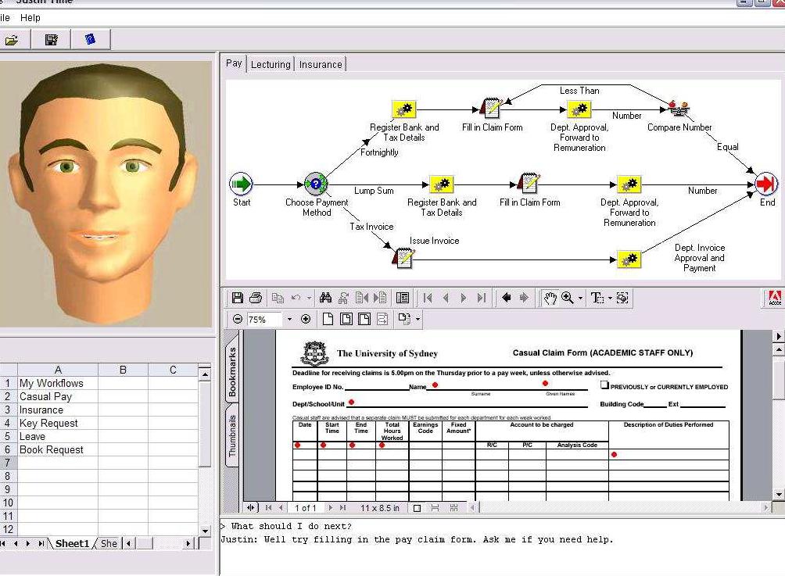Select the Book Request workflow cell
This screenshot has width=785, height=576.
[x=58, y=449]
